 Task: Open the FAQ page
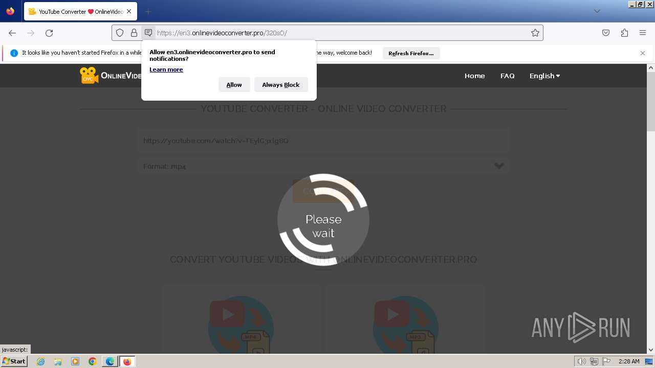tap(507, 76)
